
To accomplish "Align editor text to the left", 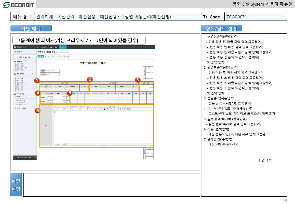I will 119,109.
